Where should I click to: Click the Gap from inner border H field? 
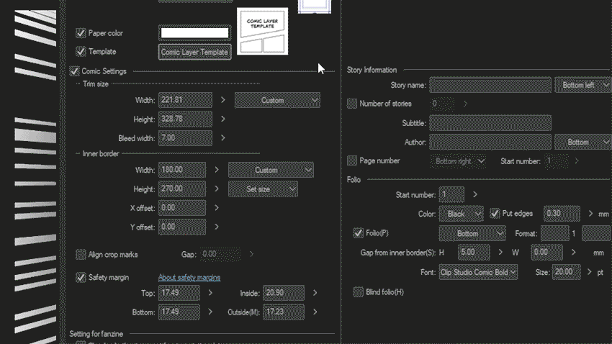point(474,253)
